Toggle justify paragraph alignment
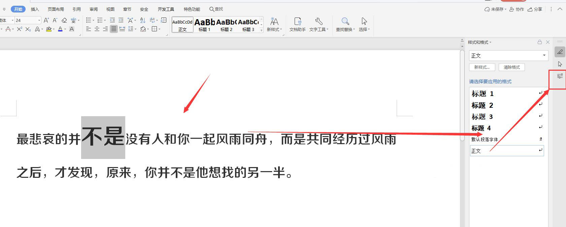Image resolution: width=566 pixels, height=227 pixels. pos(114,29)
